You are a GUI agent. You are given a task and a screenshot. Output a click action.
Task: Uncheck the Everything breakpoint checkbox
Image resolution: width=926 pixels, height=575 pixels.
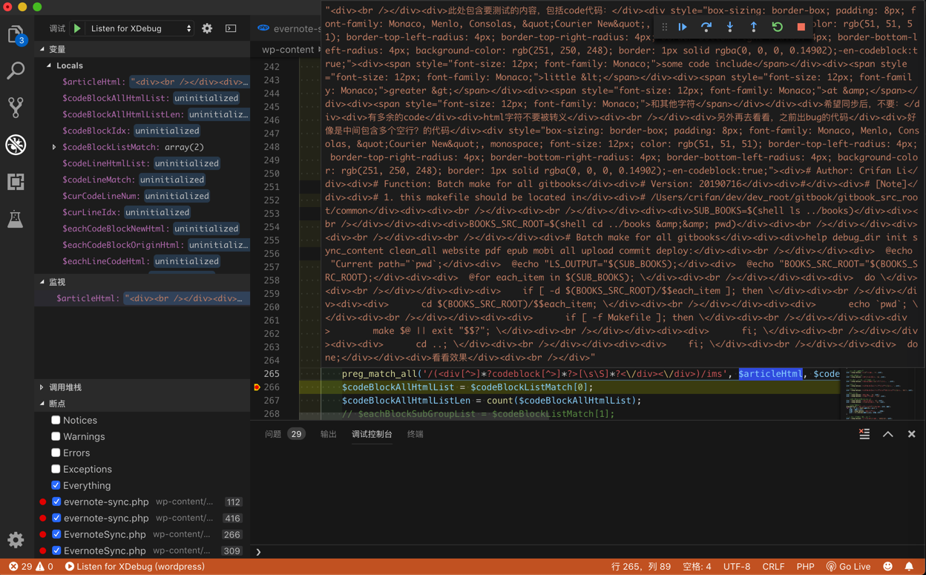point(56,485)
